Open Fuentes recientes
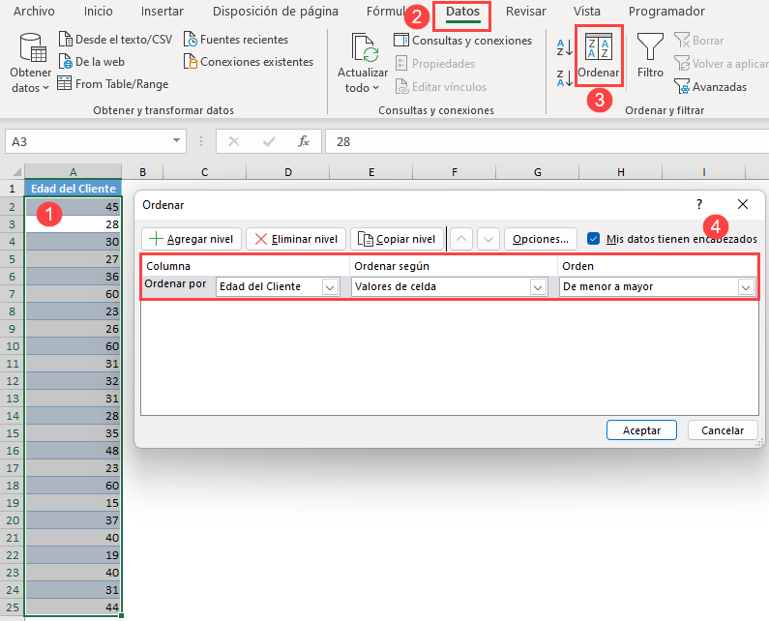Image resolution: width=769 pixels, height=621 pixels. pos(236,40)
